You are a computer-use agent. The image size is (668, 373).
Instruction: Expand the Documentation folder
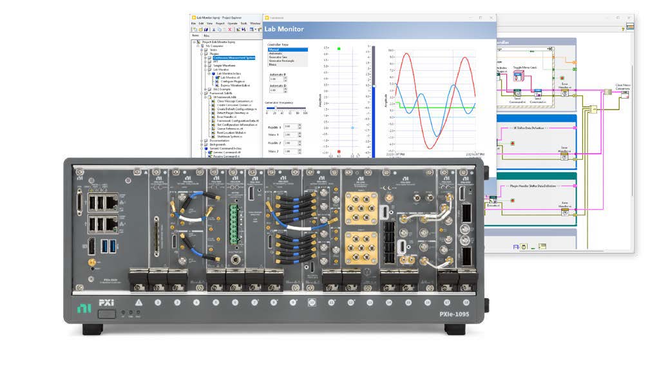pos(202,140)
